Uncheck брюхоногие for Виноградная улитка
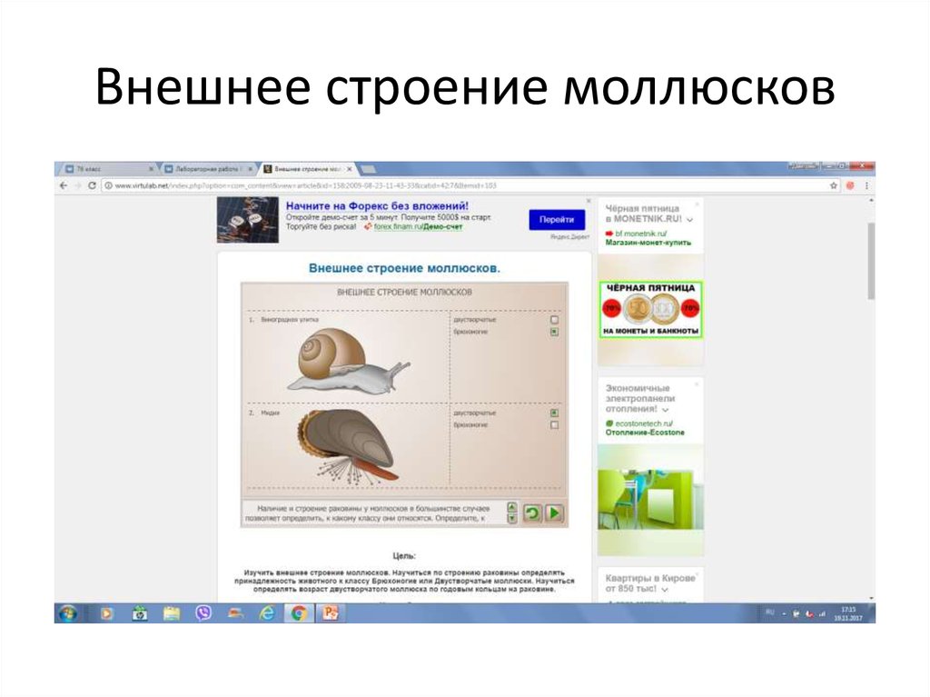 pyautogui.click(x=554, y=333)
